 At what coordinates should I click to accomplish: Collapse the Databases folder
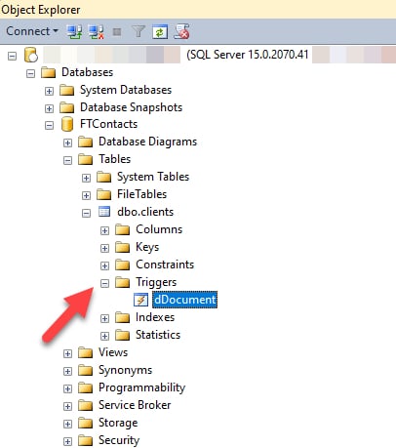click(x=30, y=73)
